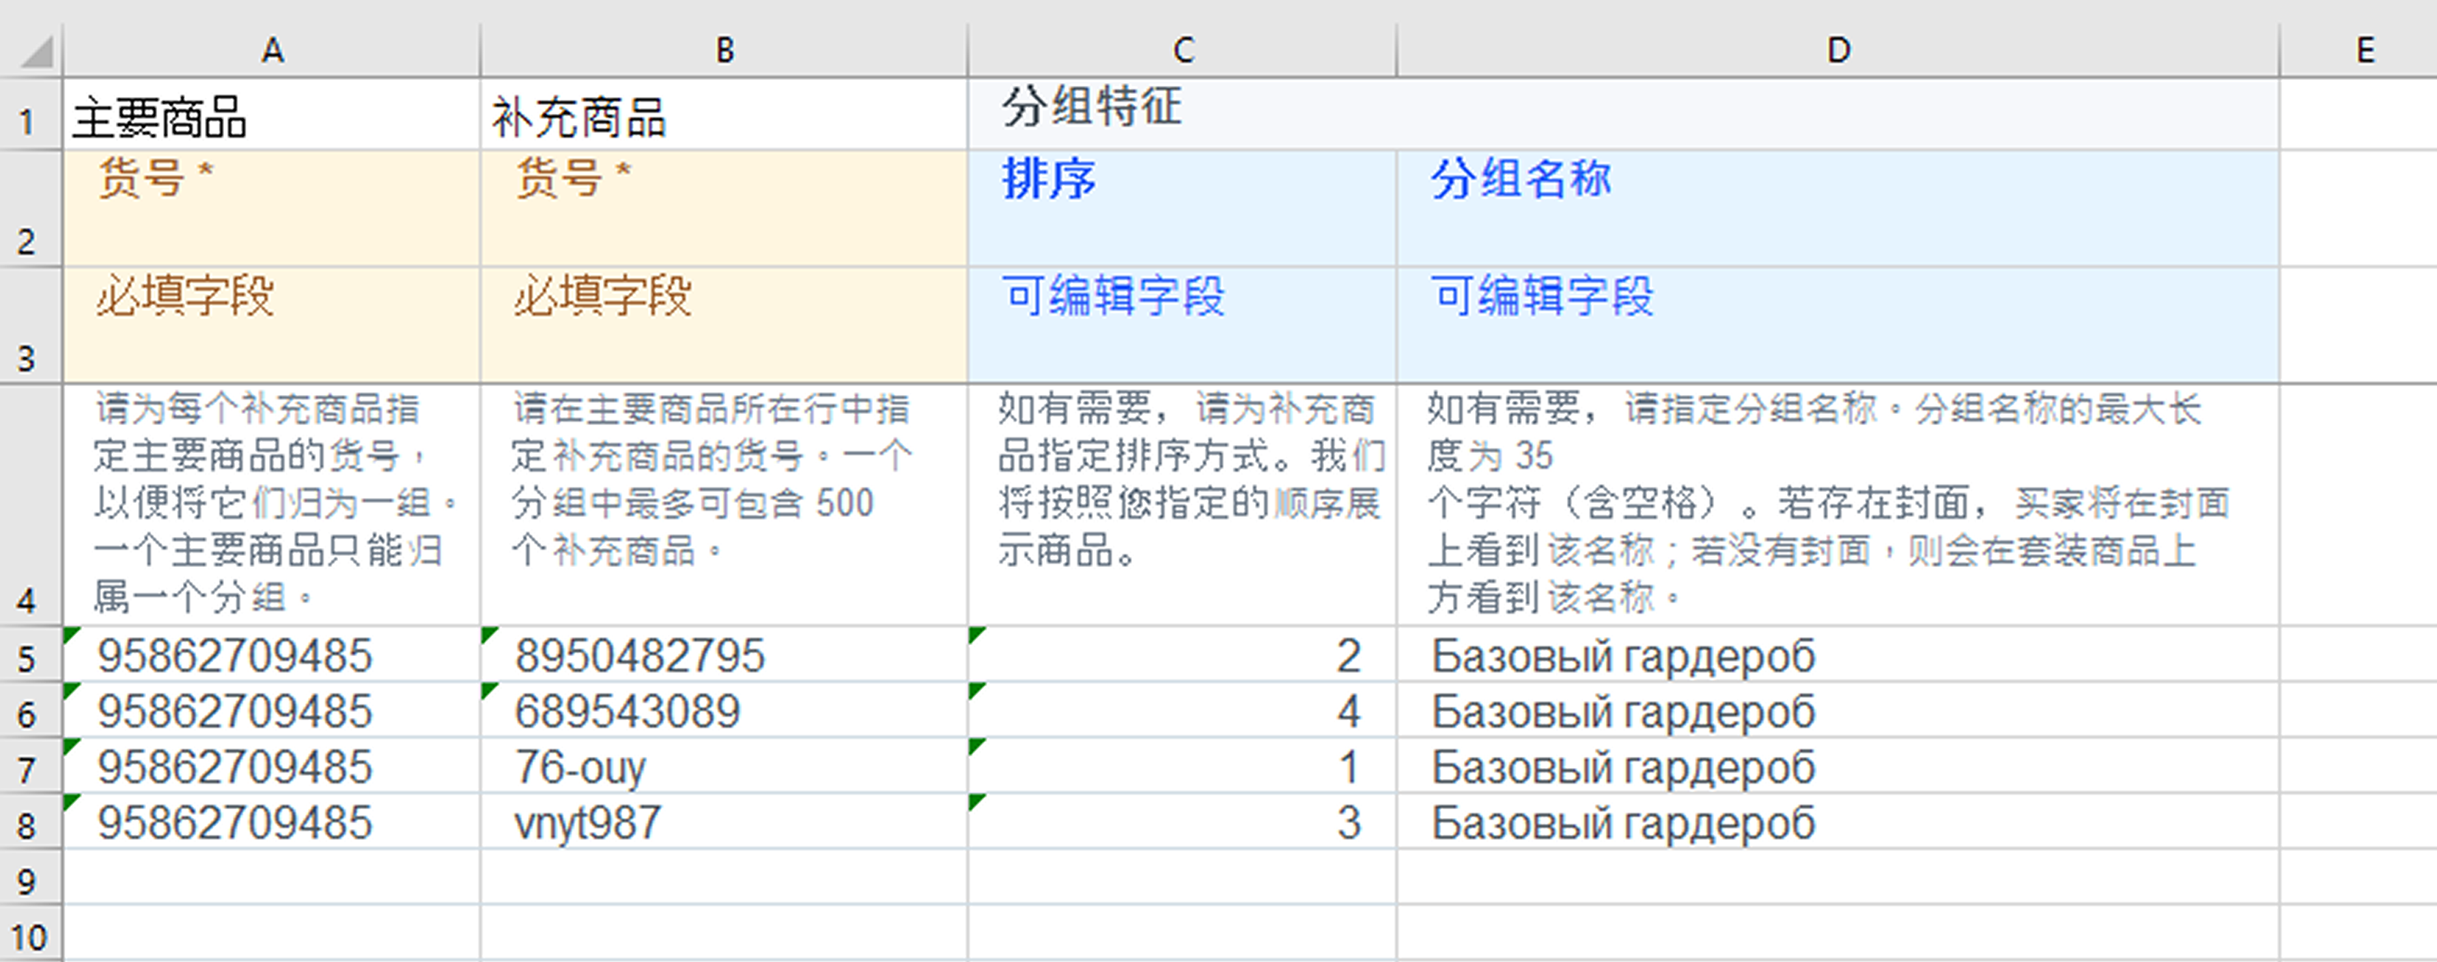Click cell containing 8950482795
The height and width of the screenshot is (962, 2437).
pyautogui.click(x=640, y=655)
